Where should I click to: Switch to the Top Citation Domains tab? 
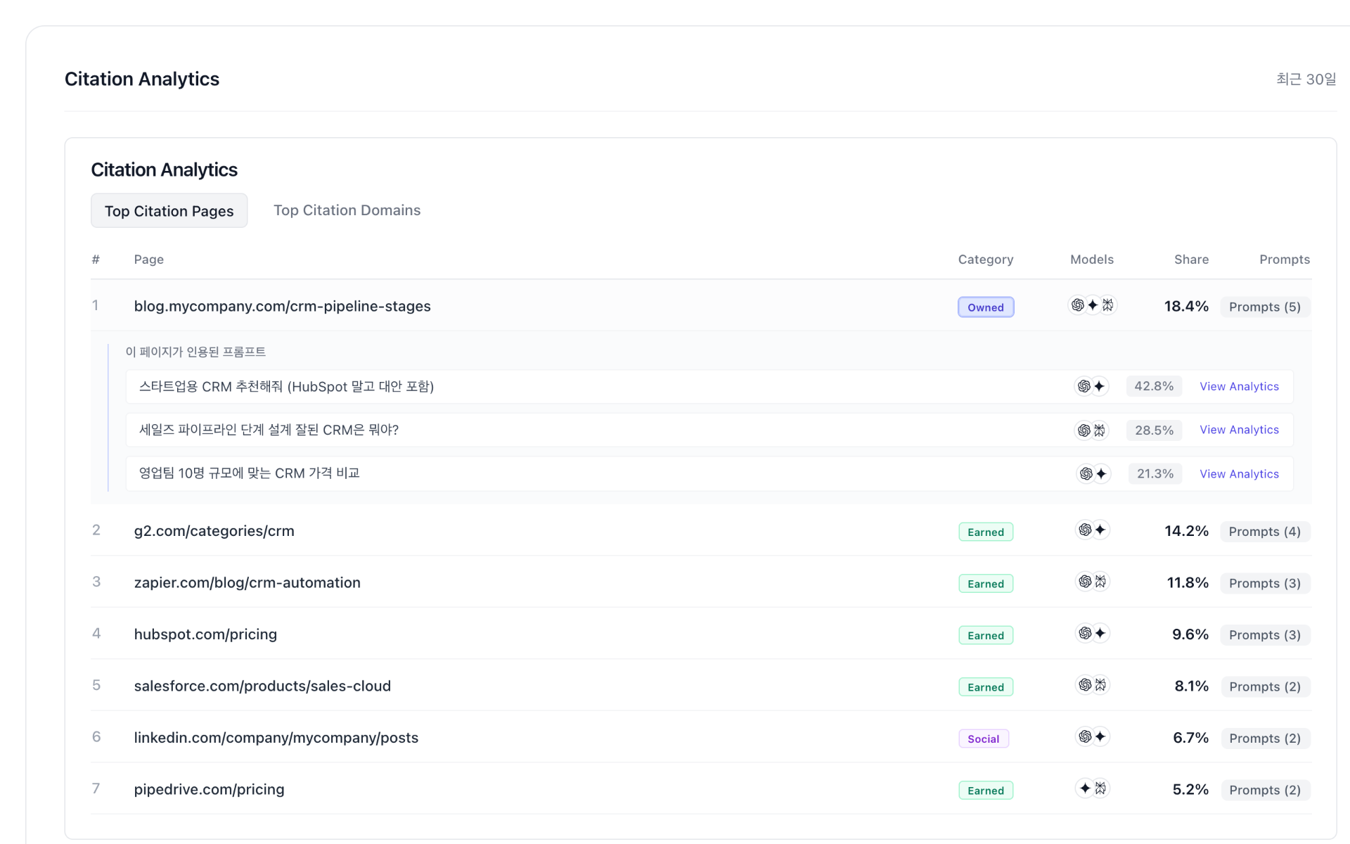point(347,210)
